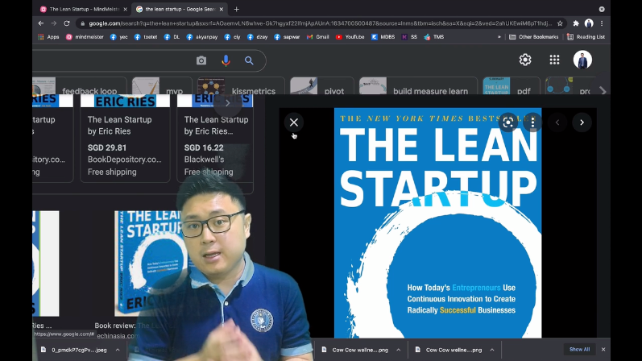Screen dimensions: 642x361
Task: Open the Chrome extensions puzzle icon
Action: (x=576, y=23)
